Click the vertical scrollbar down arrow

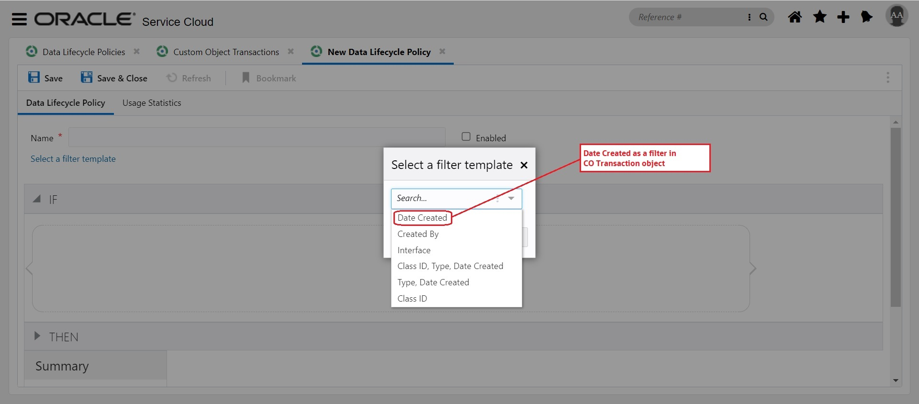click(x=896, y=381)
